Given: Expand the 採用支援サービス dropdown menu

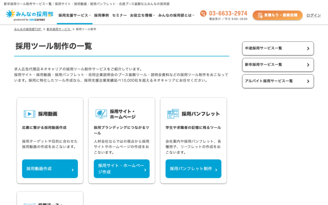Looking at the screenshot, I should click(x=75, y=15).
